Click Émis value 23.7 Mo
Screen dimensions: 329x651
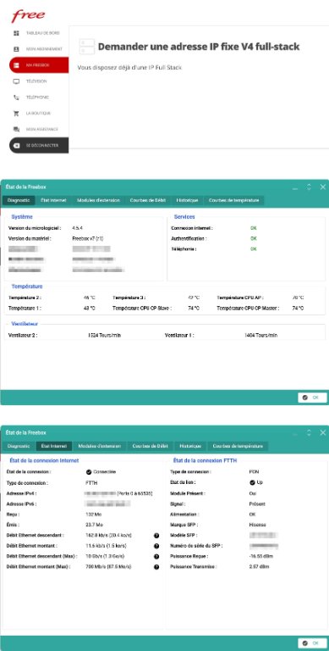[x=94, y=525]
